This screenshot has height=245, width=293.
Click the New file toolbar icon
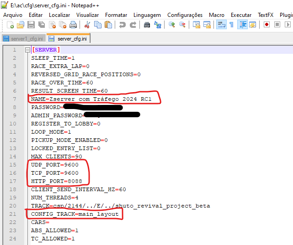(10, 25)
